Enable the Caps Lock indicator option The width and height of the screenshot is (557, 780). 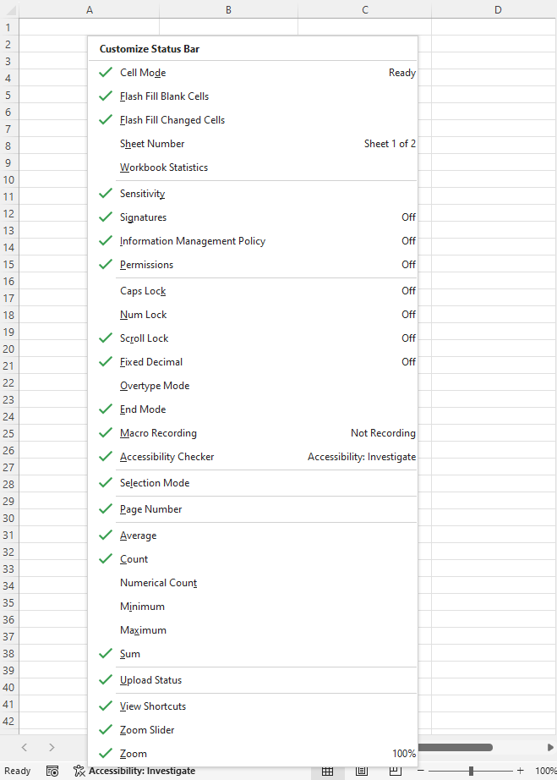pyautogui.click(x=143, y=291)
